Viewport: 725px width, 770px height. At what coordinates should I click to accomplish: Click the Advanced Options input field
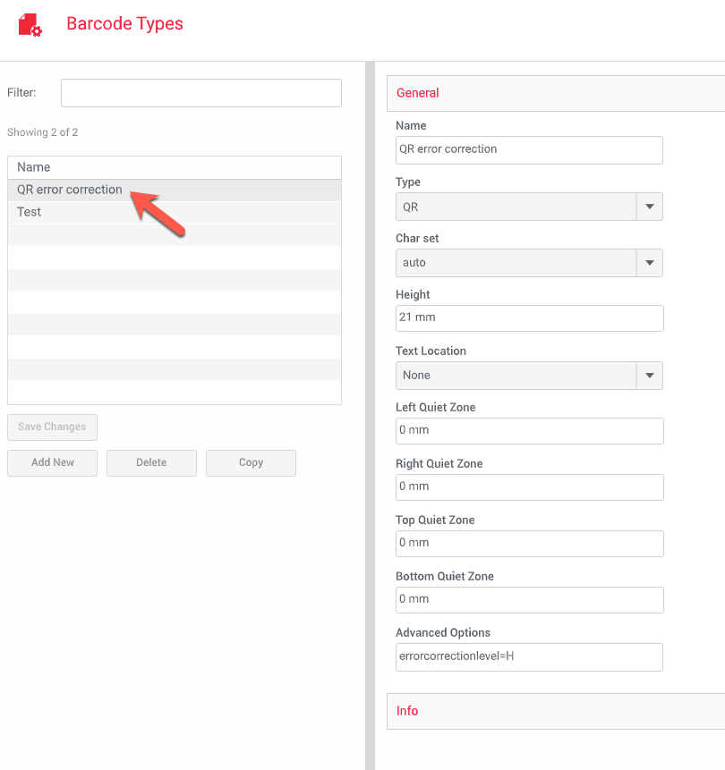[x=528, y=656]
